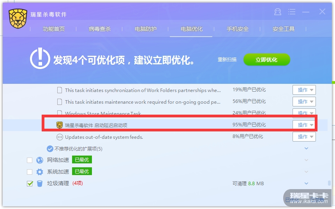Click the 垃圾清理 label
335x209 pixels.
(58, 184)
